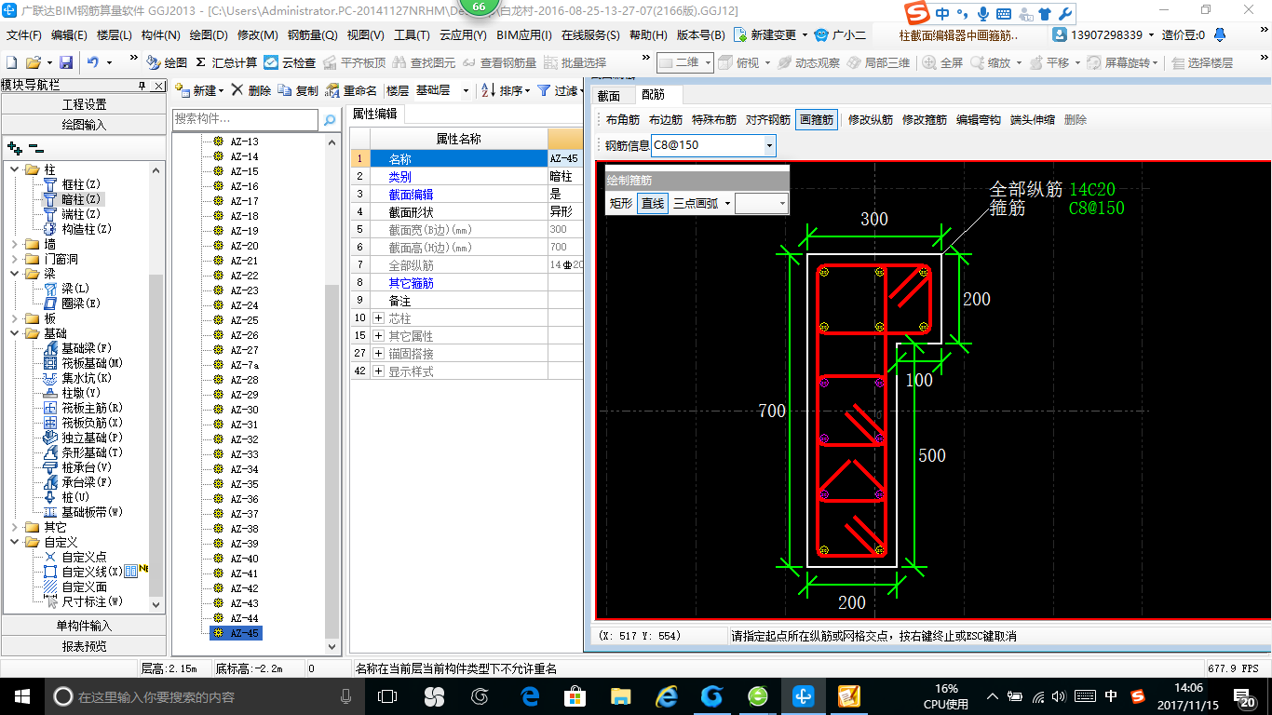This screenshot has width=1272, height=715.
Task: Click the open folder icon in the toolbar
Action: (x=33, y=62)
